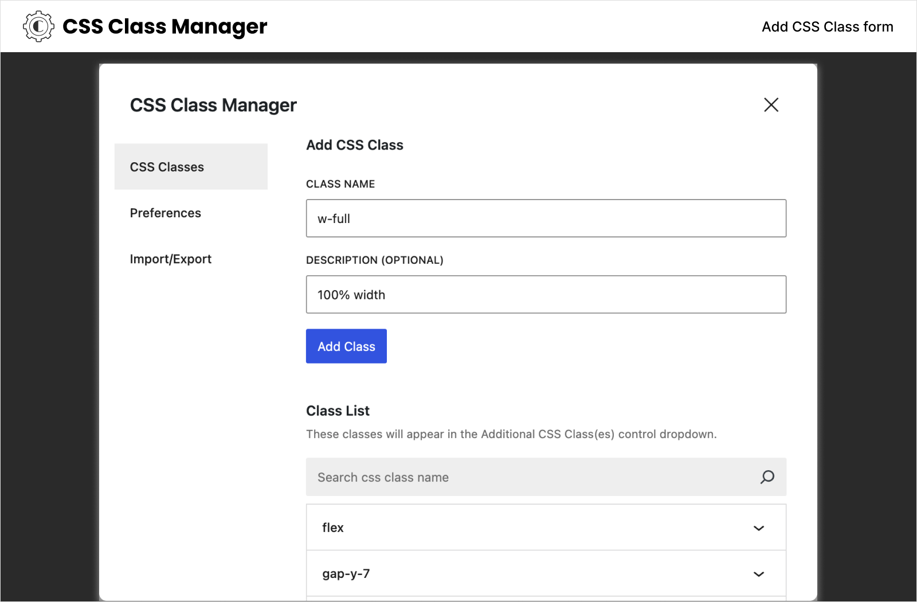This screenshot has height=602, width=917.
Task: Click the CLASS NAME field label
Action: pyautogui.click(x=340, y=184)
